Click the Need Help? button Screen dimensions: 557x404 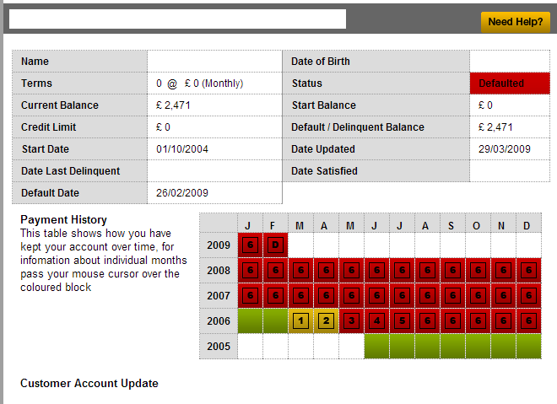click(515, 22)
